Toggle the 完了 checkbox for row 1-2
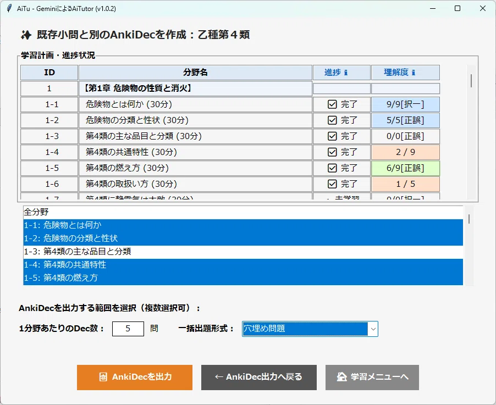496x405 pixels. click(x=332, y=120)
